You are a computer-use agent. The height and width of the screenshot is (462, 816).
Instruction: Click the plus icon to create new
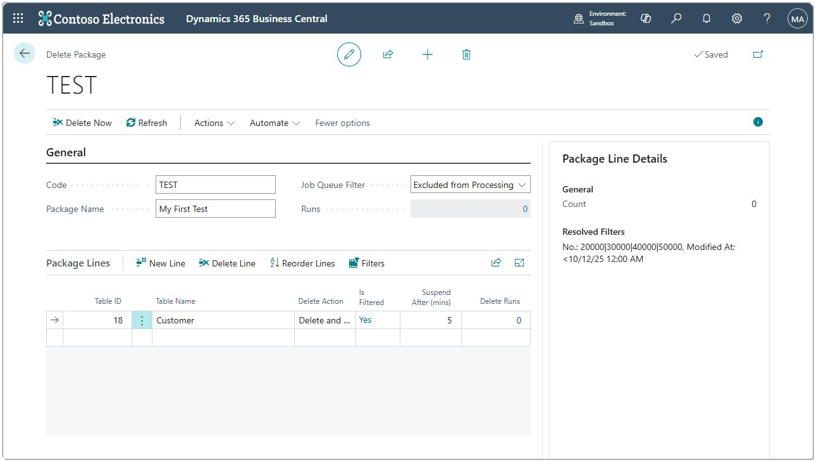click(x=428, y=54)
